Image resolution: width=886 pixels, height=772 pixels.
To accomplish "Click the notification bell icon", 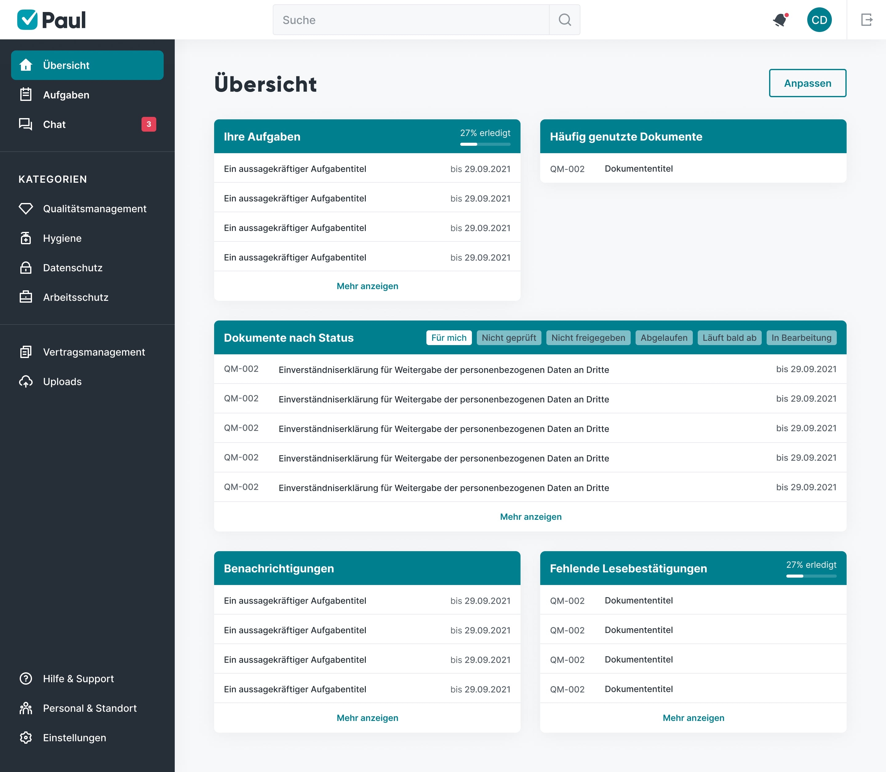I will coord(780,20).
